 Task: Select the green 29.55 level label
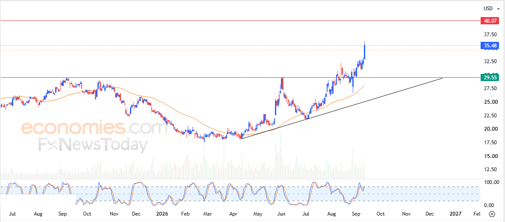pos(490,78)
